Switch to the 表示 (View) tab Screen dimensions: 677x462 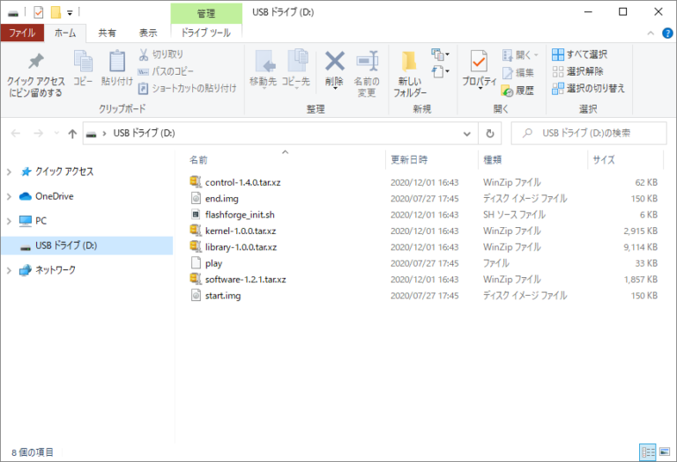[148, 33]
